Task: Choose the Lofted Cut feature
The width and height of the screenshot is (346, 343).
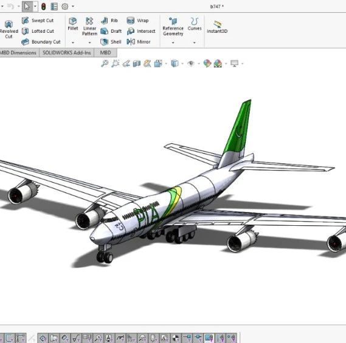Action: click(x=38, y=31)
